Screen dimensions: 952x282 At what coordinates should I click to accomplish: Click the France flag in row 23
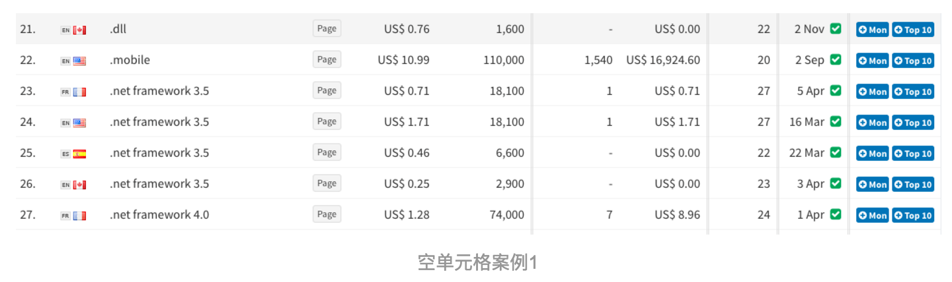tap(79, 92)
